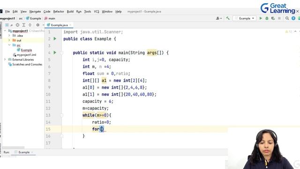300x169 pixels.
Task: Click the args parameter on line 4
Action: [x=152, y=53]
